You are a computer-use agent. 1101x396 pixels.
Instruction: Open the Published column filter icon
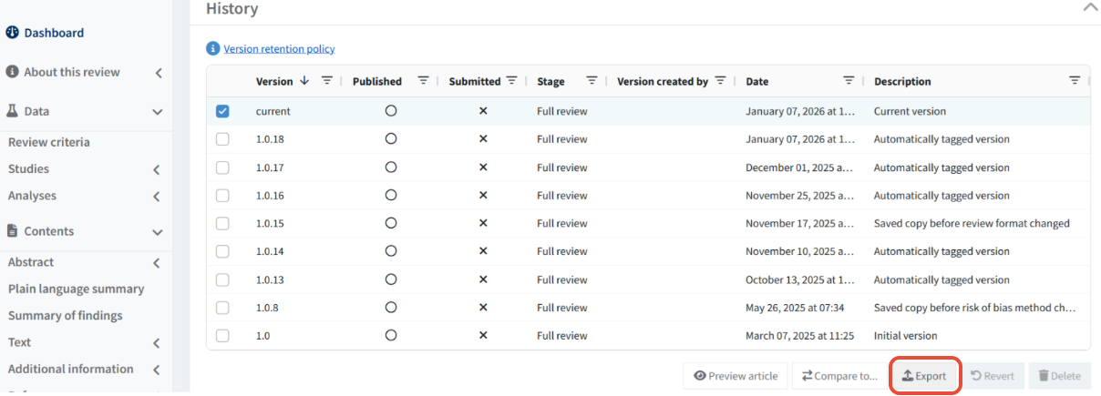pyautogui.click(x=423, y=81)
